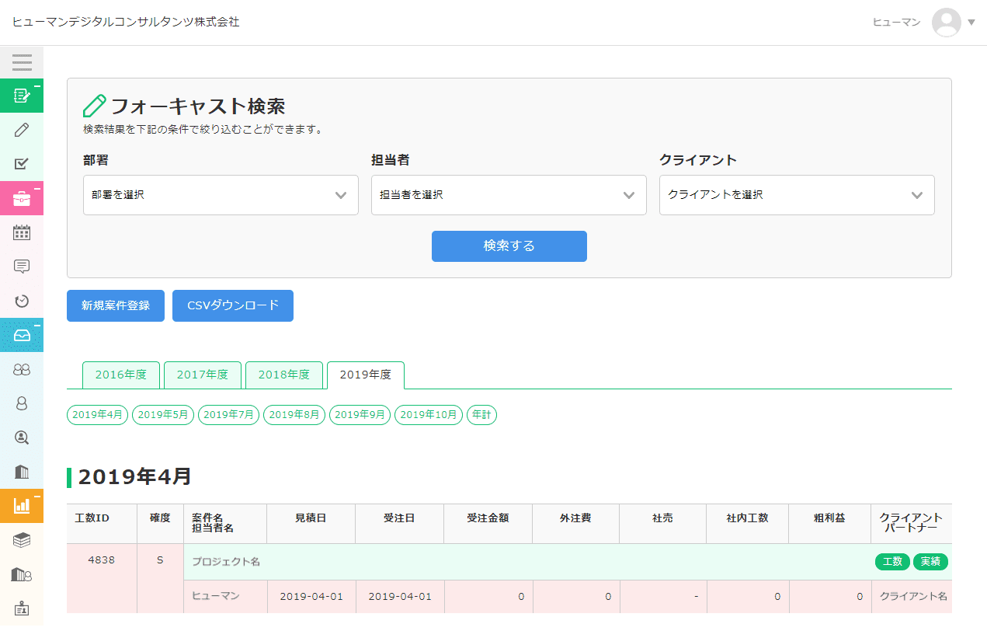This screenshot has width=987, height=631.
Task: Click the ヒューマンデジタルコンサルタンツ株式会社 header title
Action: click(126, 22)
